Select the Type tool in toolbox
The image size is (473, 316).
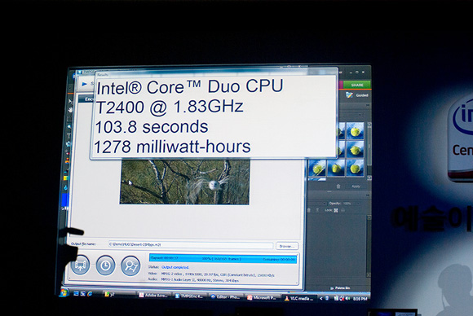(69, 136)
